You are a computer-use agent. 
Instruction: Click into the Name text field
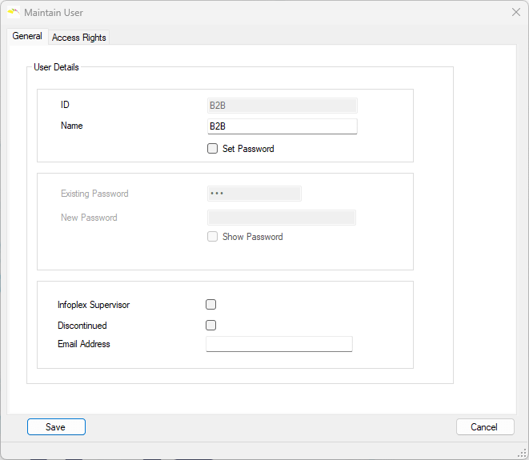click(282, 126)
